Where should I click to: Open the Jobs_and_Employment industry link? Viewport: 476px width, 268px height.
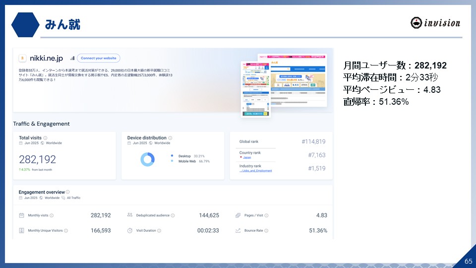256,171
